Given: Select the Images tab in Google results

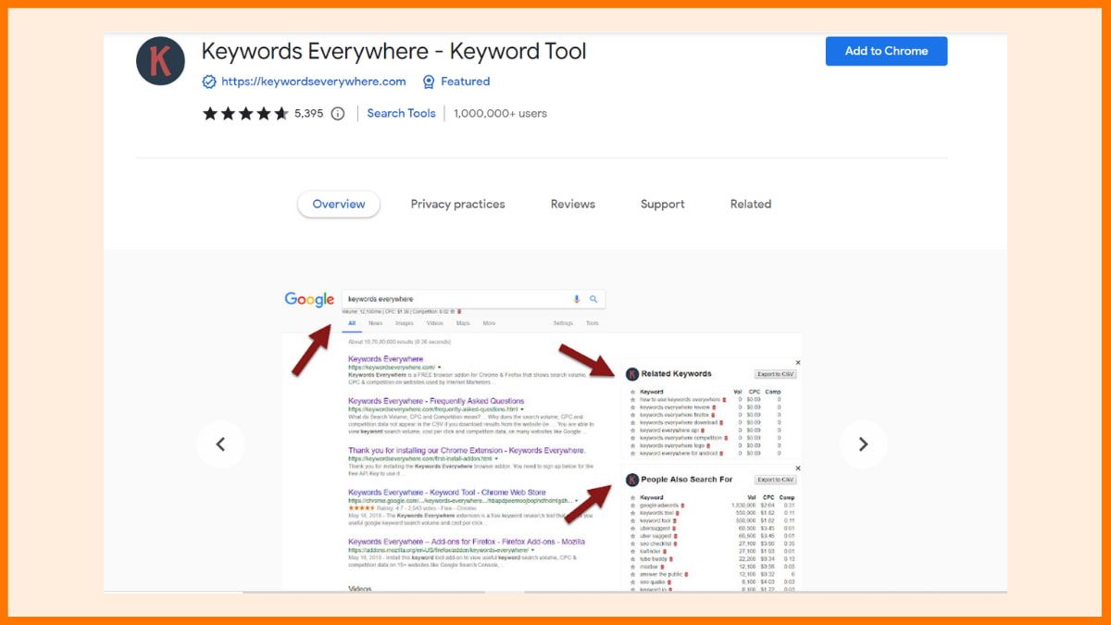Looking at the screenshot, I should 405,323.
